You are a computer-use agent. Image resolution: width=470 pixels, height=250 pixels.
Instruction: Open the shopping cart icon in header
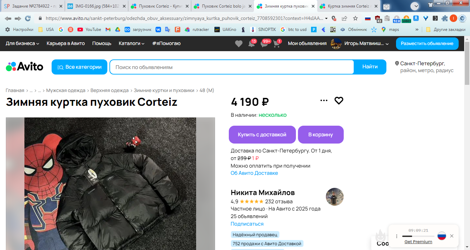coord(277,44)
